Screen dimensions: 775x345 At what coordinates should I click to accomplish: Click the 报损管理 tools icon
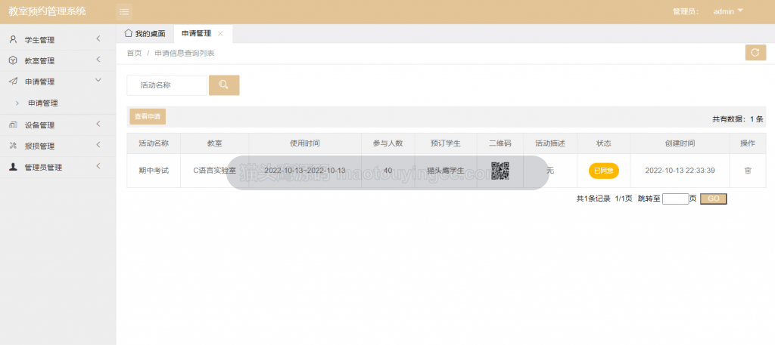pos(14,146)
